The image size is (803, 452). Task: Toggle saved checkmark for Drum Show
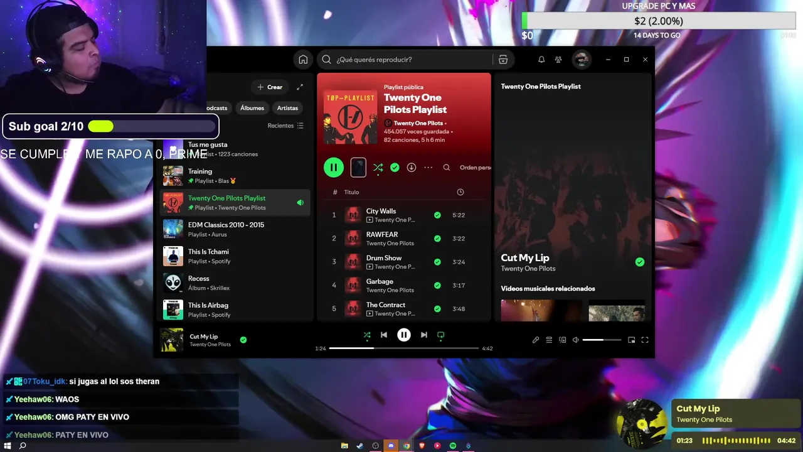coord(437,262)
